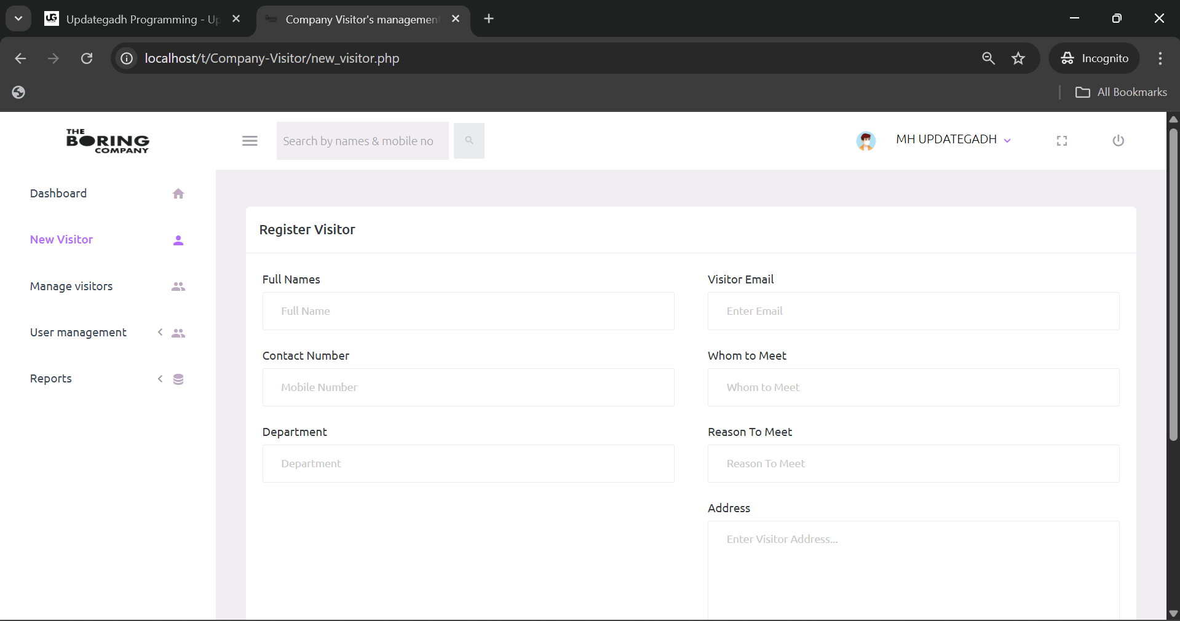This screenshot has width=1180, height=621.
Task: Click The Boring Company logo
Action: (108, 141)
